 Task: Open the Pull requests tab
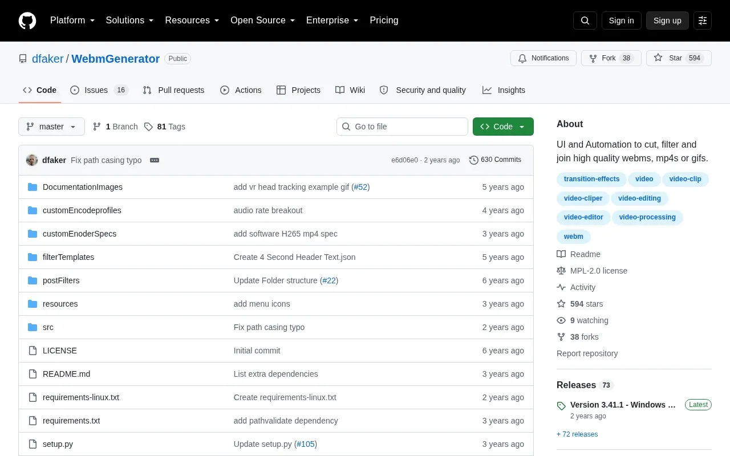coord(173,90)
